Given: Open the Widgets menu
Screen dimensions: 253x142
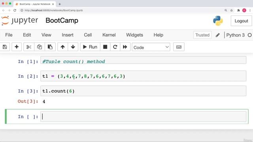Looking at the screenshot, I should point(134,35).
